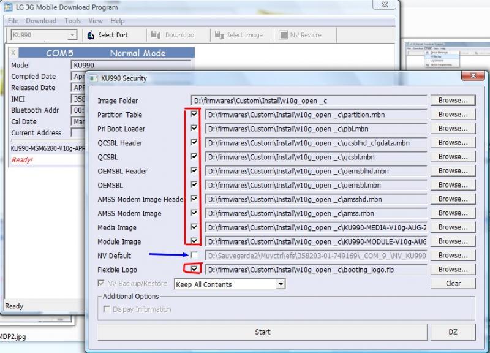Click the amss.mbn path field
The height and width of the screenshot is (353, 490).
pos(316,213)
